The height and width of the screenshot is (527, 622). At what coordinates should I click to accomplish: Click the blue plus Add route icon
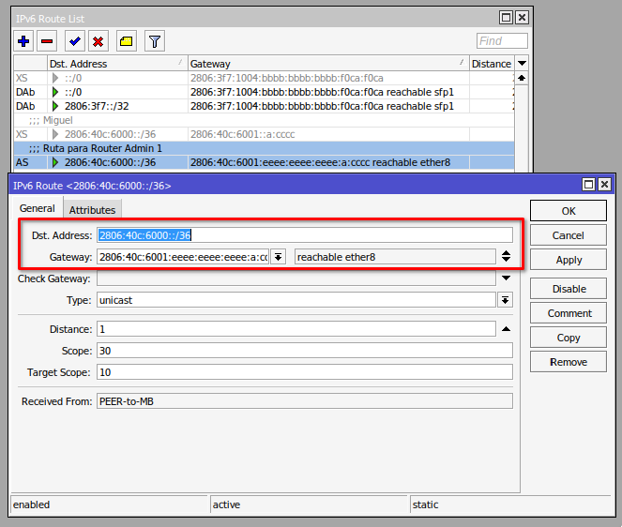pyautogui.click(x=24, y=41)
